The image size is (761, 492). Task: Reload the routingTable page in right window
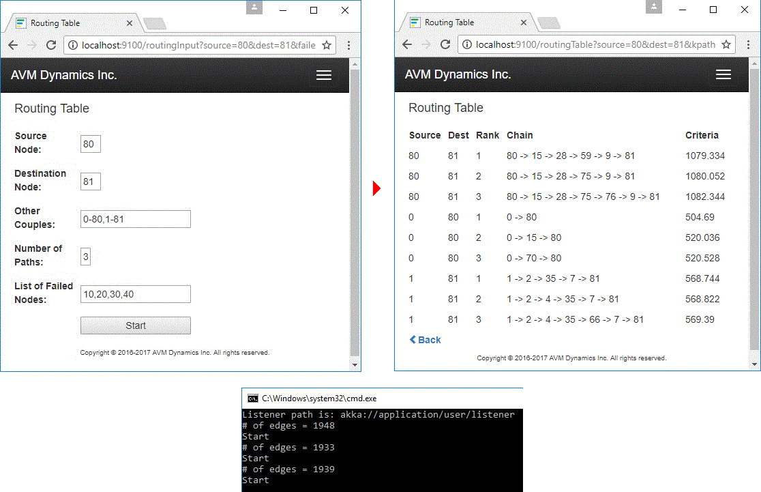click(445, 44)
